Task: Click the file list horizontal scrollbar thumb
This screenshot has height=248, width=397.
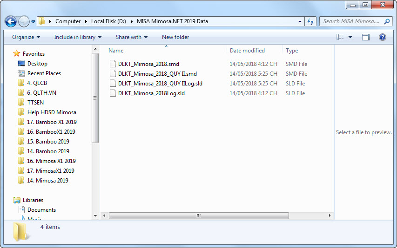Action: click(x=199, y=215)
